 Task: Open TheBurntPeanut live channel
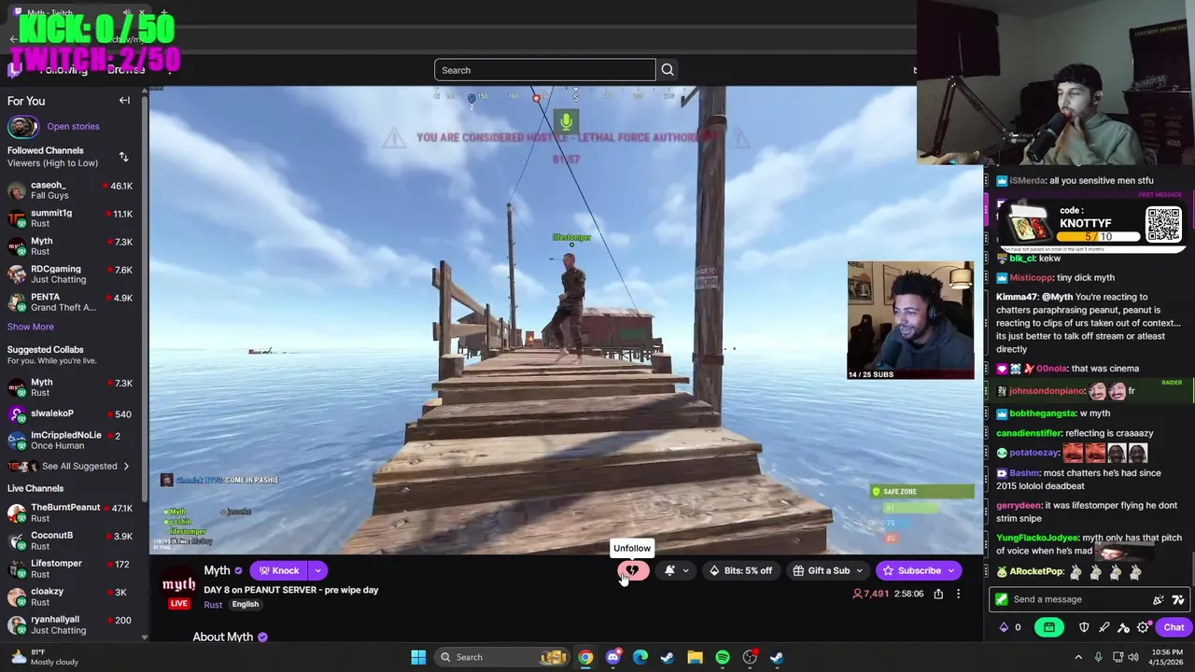point(73,512)
